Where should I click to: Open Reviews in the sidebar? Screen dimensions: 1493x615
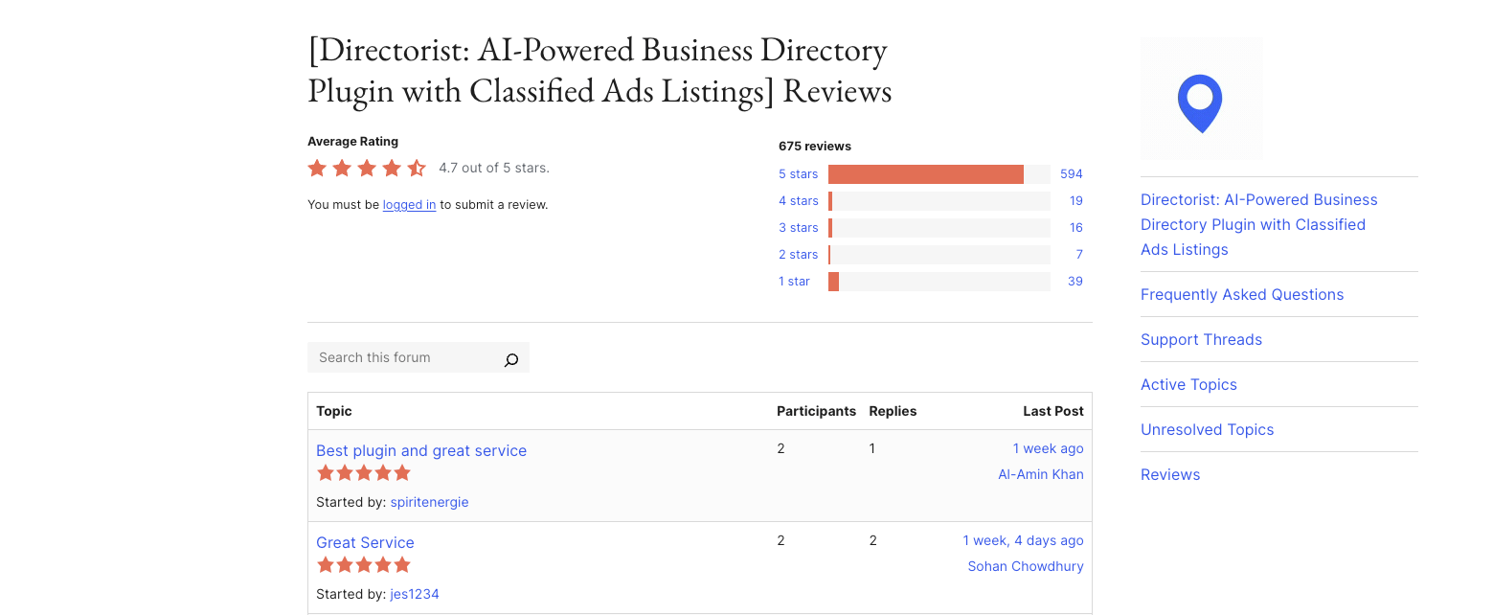coord(1170,475)
